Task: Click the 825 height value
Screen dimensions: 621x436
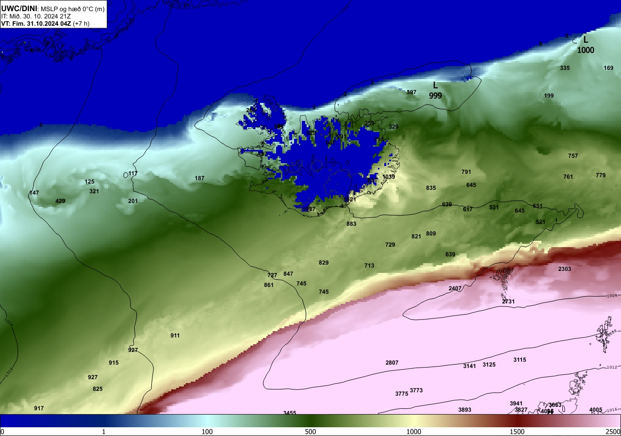Action: 98,389
